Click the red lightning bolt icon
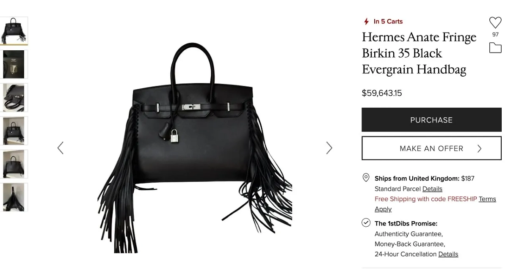This screenshot has width=508, height=277. pyautogui.click(x=367, y=22)
